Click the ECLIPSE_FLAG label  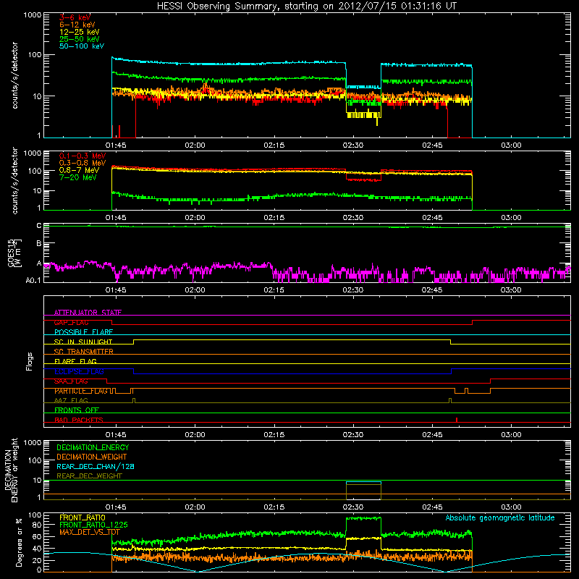click(79, 371)
